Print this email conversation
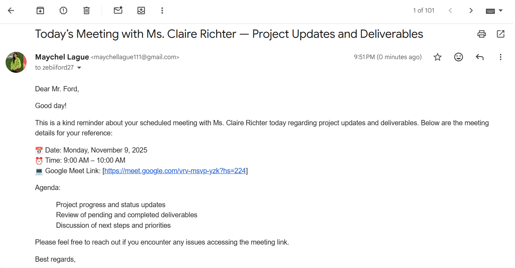This screenshot has height=268, width=515. point(482,34)
